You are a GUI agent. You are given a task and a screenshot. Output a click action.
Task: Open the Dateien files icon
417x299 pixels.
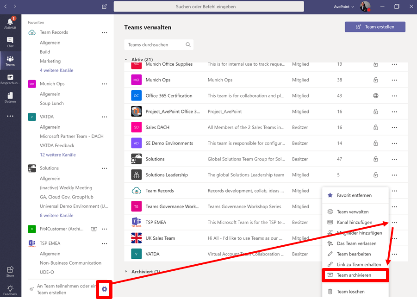coord(10,98)
